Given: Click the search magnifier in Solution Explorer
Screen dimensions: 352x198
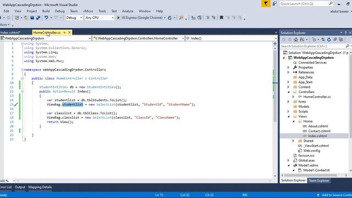Looking at the screenshot, I should (x=347, y=46).
